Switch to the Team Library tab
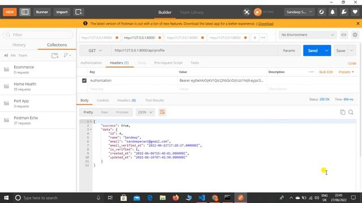The height and width of the screenshot is (203, 362). pyautogui.click(x=192, y=12)
